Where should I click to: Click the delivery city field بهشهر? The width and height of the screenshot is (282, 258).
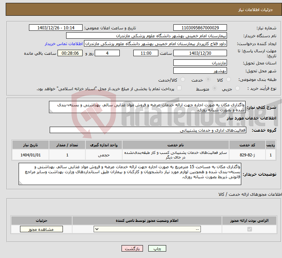200,70
